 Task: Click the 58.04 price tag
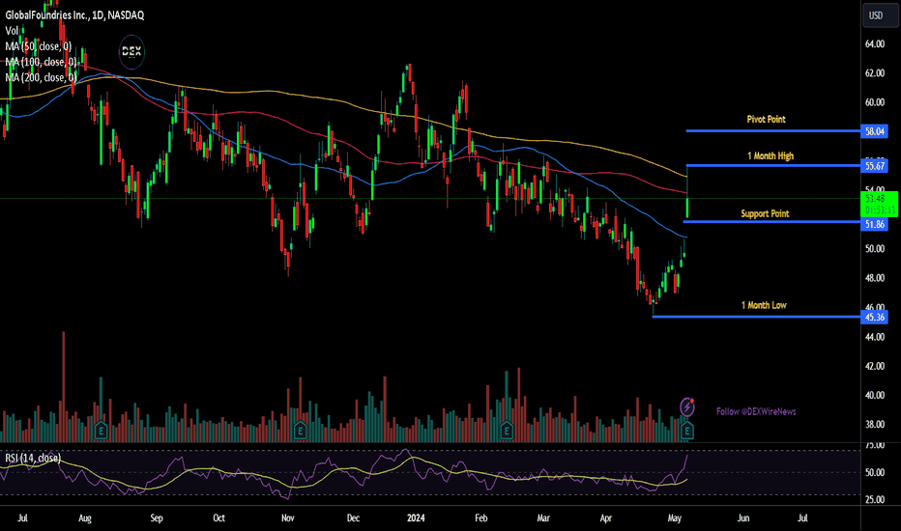(x=875, y=131)
